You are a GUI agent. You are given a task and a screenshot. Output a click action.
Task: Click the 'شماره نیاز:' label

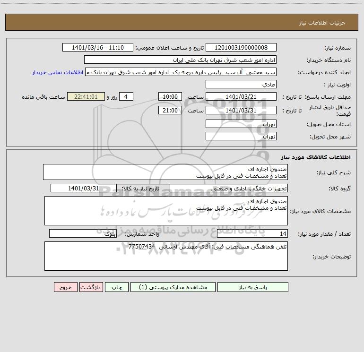tap(338, 48)
